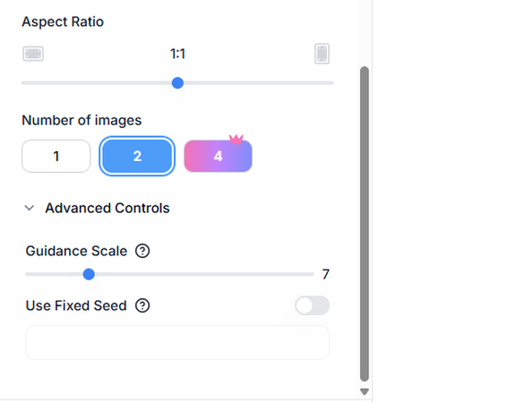Click the Aspect Ratio slider handle
The image size is (526, 403).
pyautogui.click(x=177, y=82)
